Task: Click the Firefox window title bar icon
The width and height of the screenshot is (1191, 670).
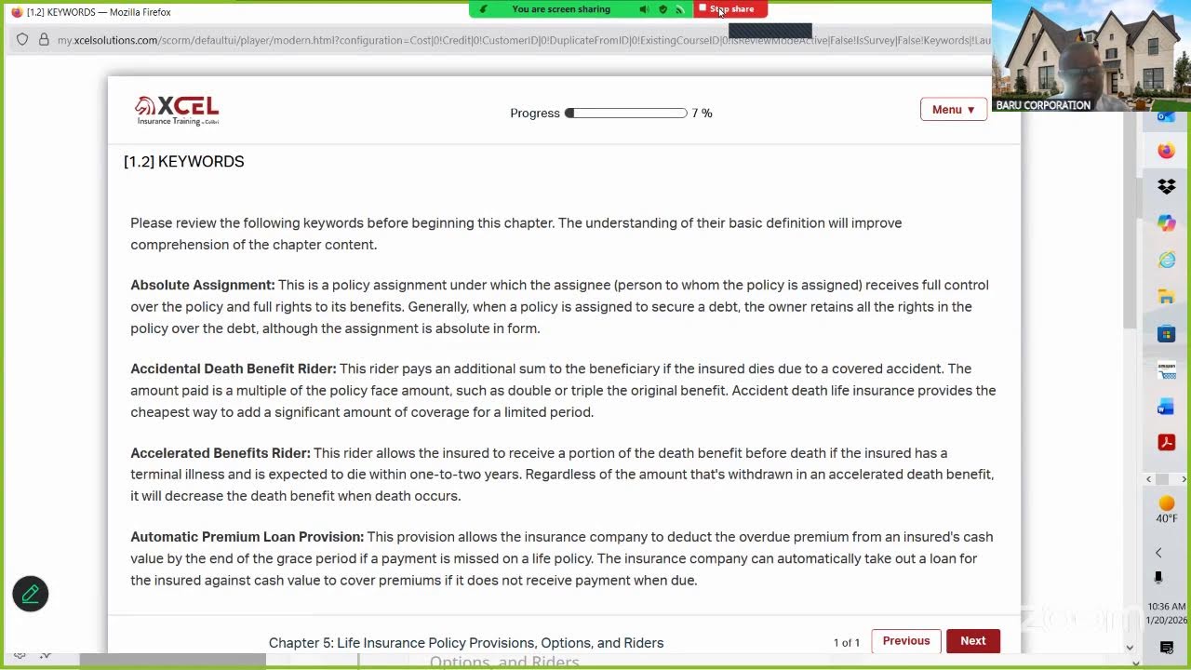Action: point(17,12)
